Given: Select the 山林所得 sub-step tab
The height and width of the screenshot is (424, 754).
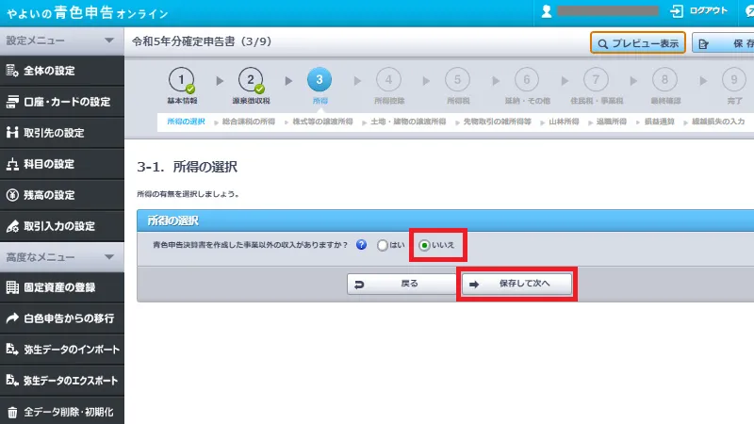Looking at the screenshot, I should click(564, 122).
